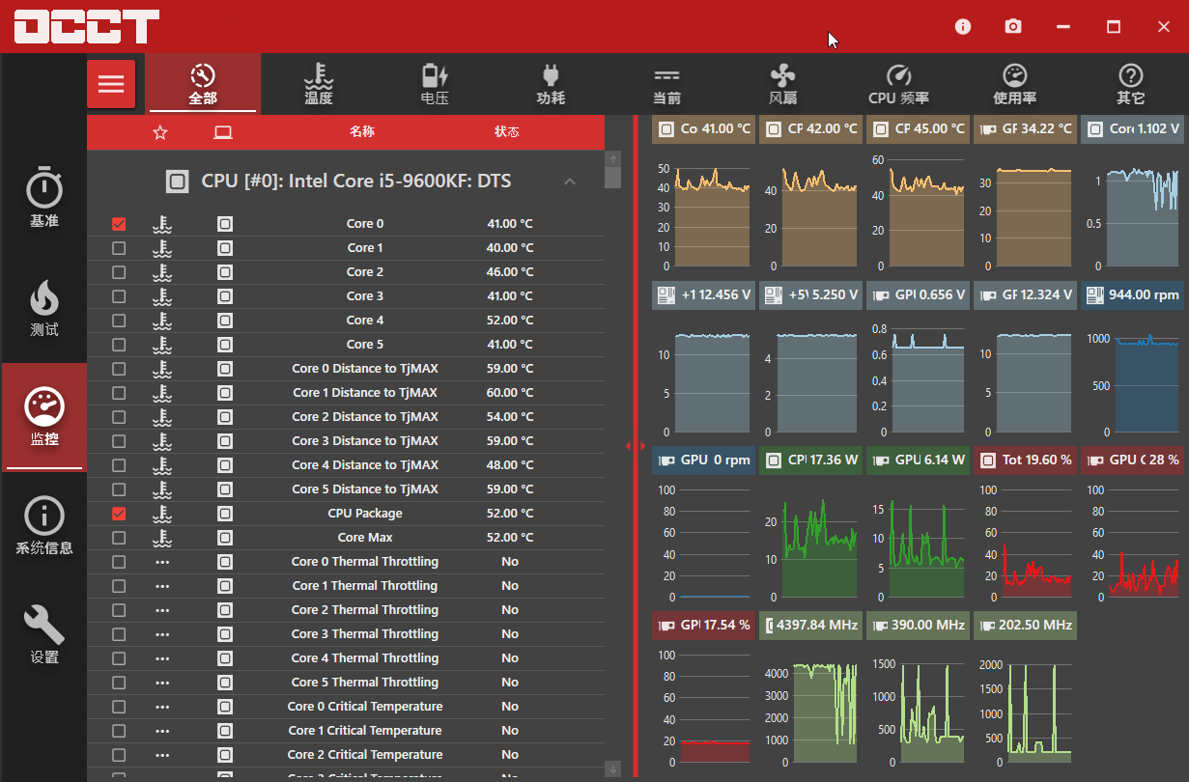Switch to the 电压 voltage tab
This screenshot has width=1189, height=782.
pyautogui.click(x=435, y=84)
